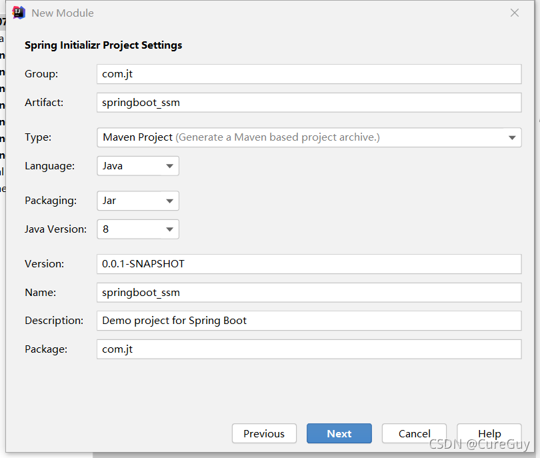Proceed with the Next button
The height and width of the screenshot is (458, 540).
tap(339, 433)
